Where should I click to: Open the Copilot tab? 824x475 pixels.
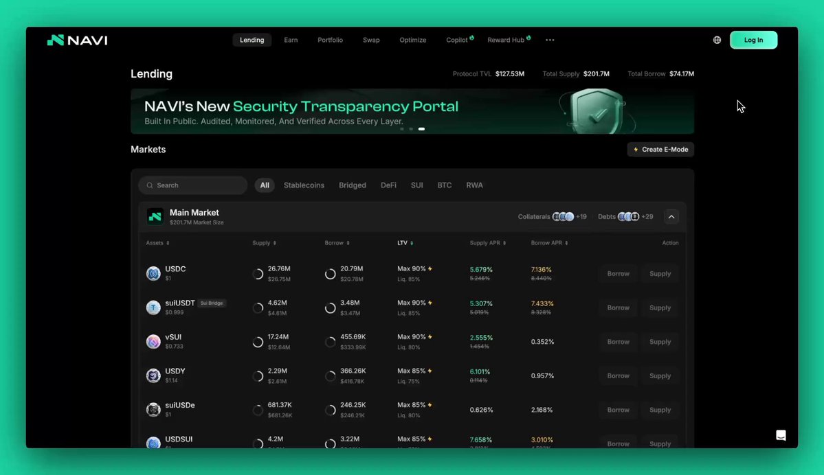(459, 40)
